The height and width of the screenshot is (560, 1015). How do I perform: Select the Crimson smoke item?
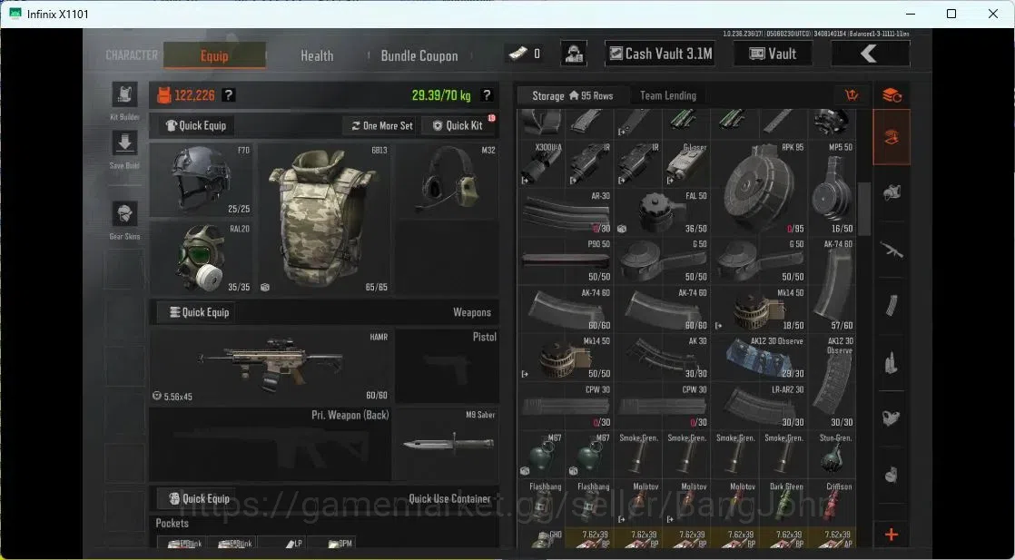click(x=833, y=503)
